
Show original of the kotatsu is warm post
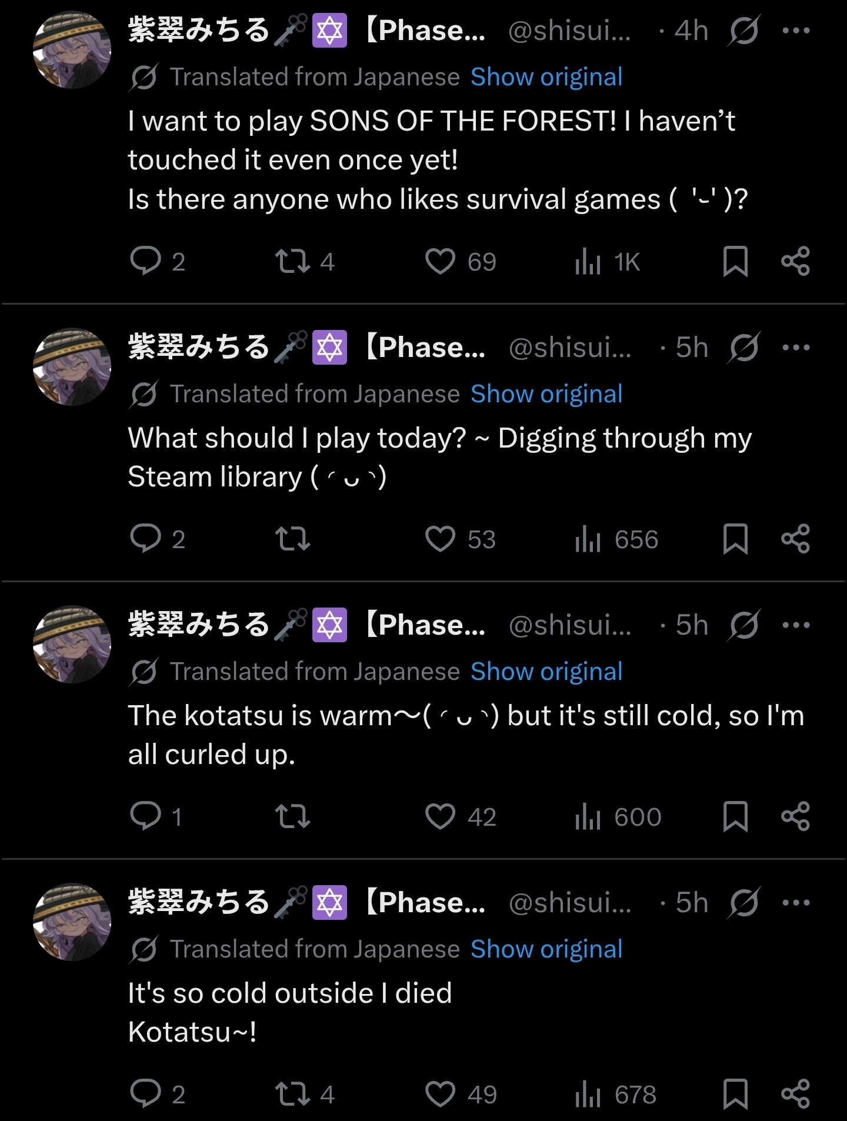pos(546,672)
